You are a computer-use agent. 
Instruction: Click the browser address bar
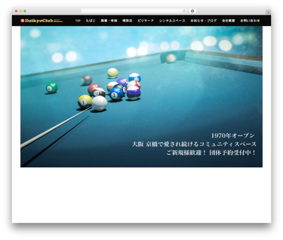(x=134, y=11)
